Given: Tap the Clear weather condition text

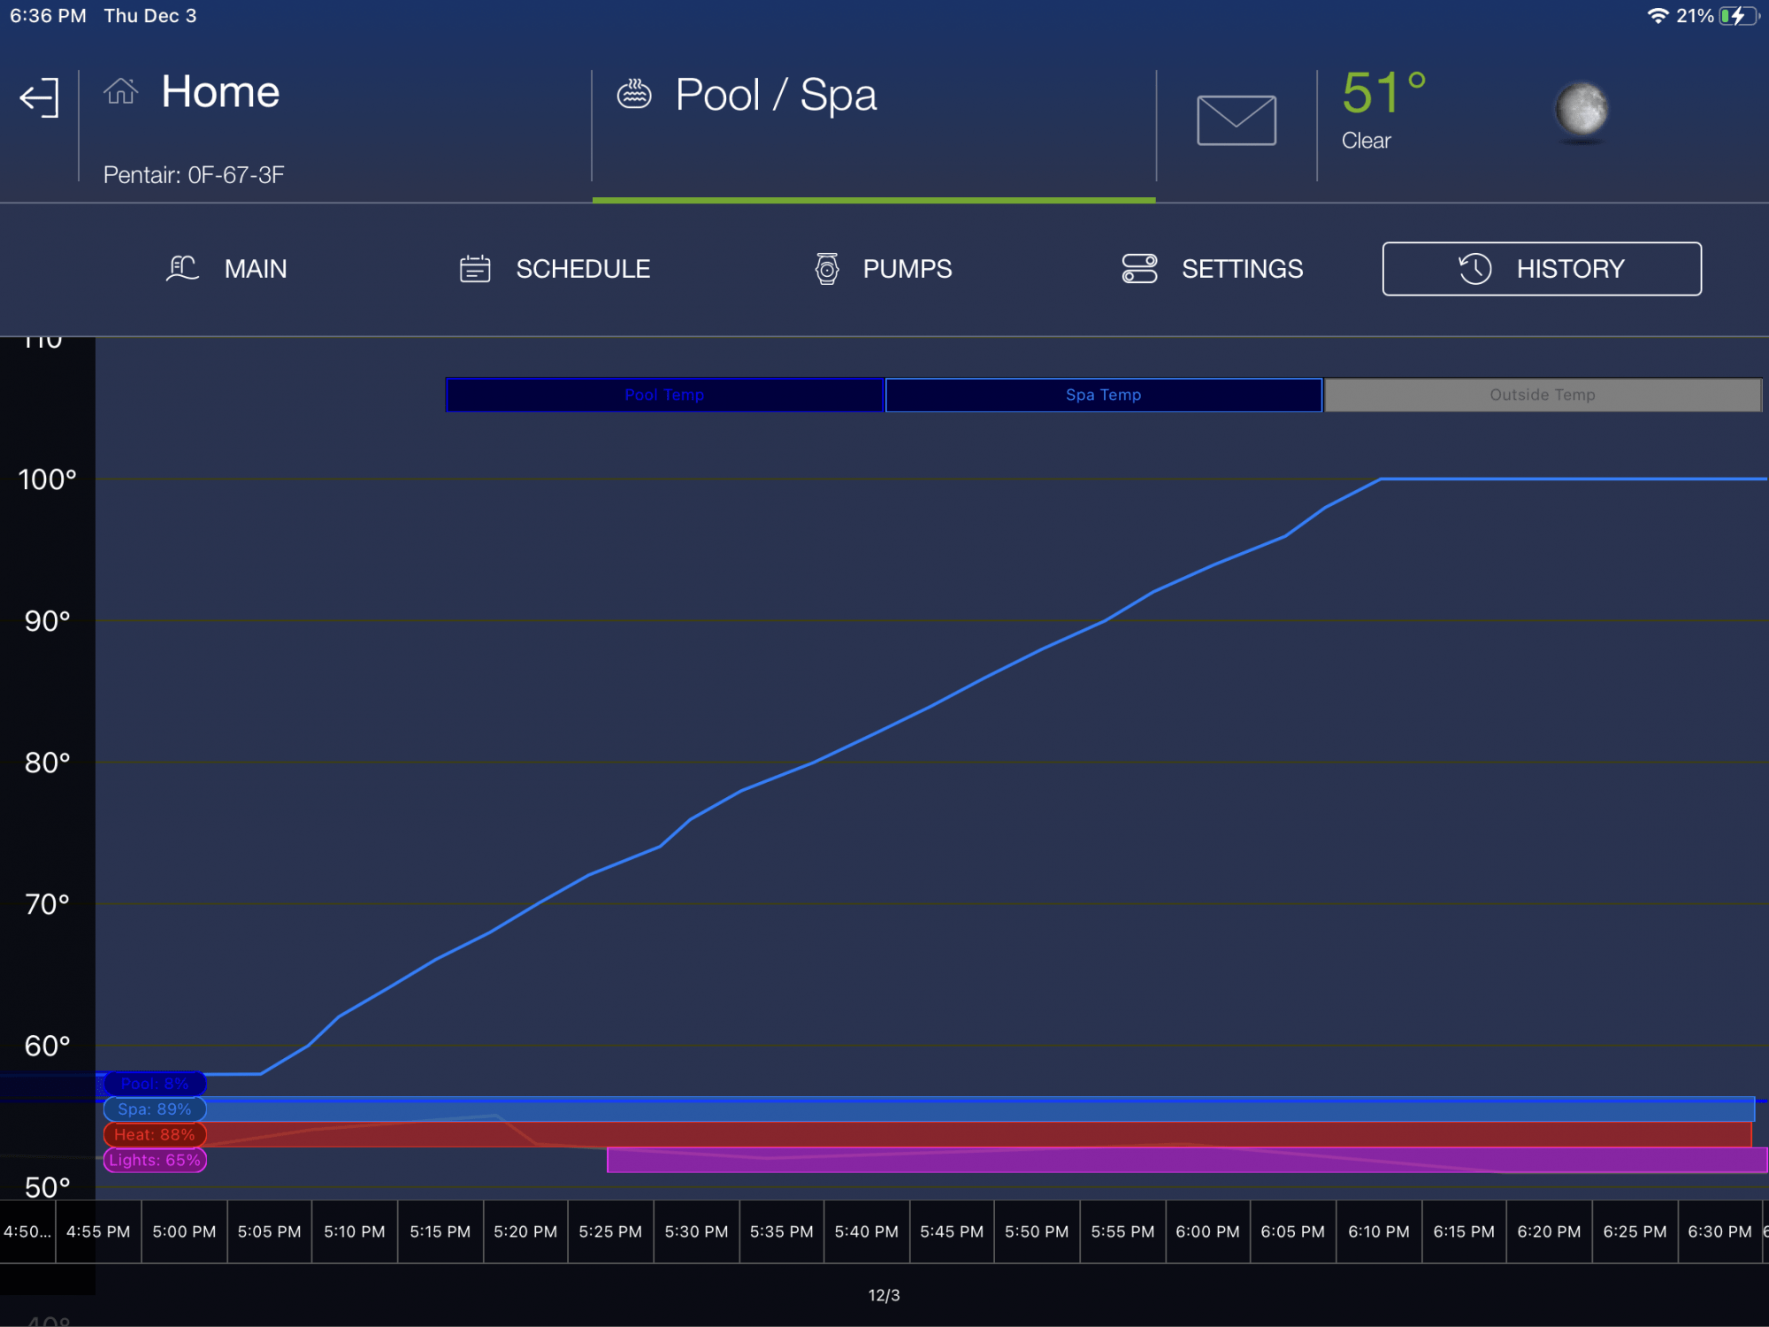Looking at the screenshot, I should 1366,141.
